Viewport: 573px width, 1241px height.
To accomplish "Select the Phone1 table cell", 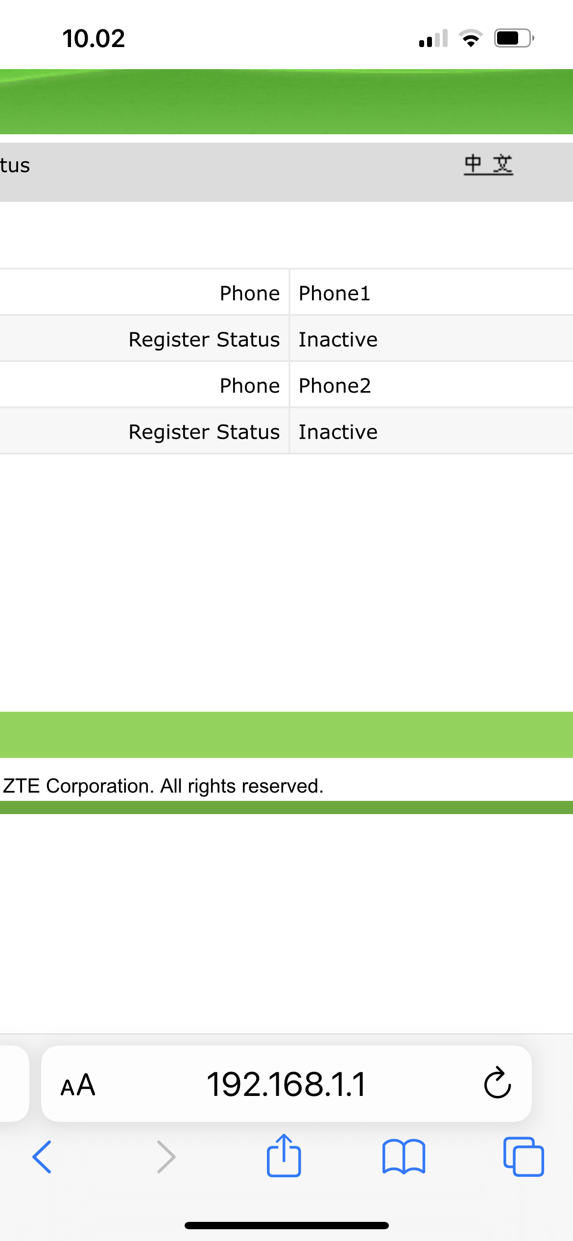I will (x=334, y=293).
